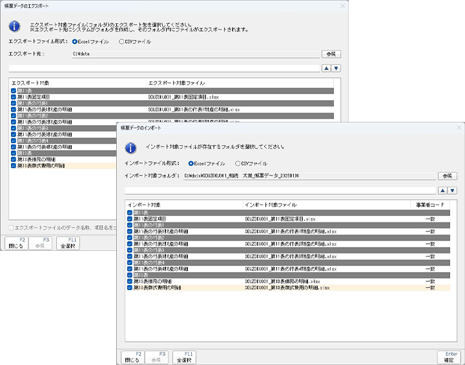The height and width of the screenshot is (365, 465).
Task: Click the up arrow in the export dialog
Action: coord(326,68)
